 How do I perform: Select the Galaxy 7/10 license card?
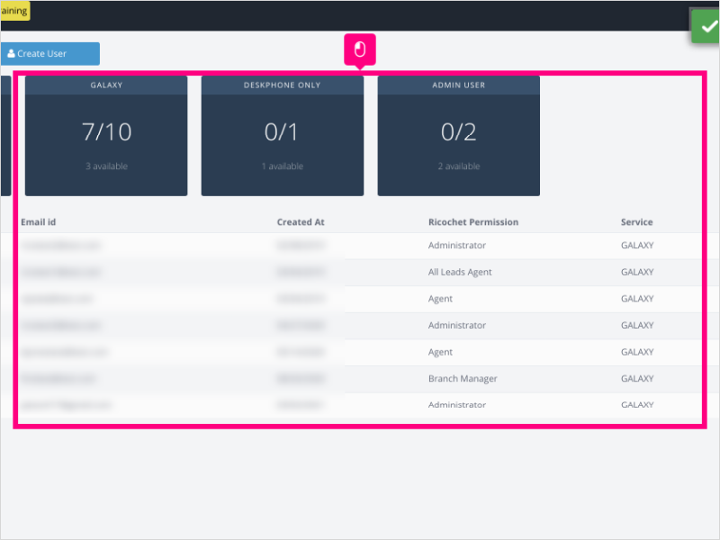[106, 136]
